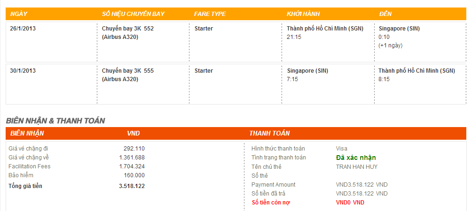The height and width of the screenshot is (211, 471).
Task: Click the 0:10 arrival time
Action: tap(384, 37)
